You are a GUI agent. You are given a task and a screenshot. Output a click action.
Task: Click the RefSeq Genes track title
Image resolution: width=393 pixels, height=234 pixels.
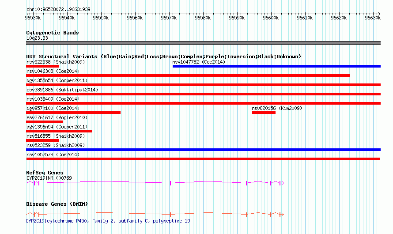(x=45, y=173)
